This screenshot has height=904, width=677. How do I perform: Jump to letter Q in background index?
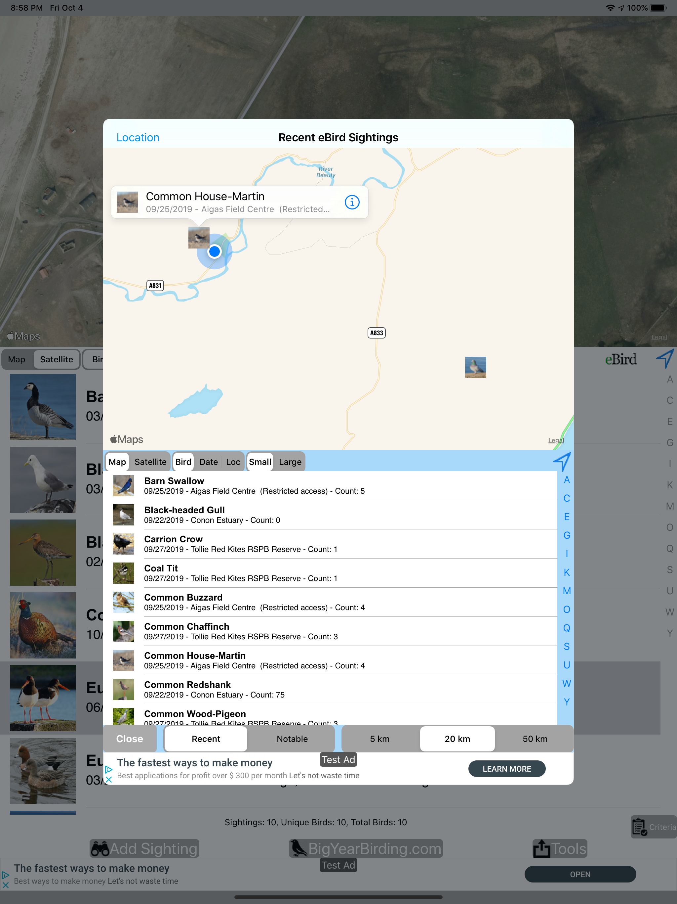click(670, 548)
